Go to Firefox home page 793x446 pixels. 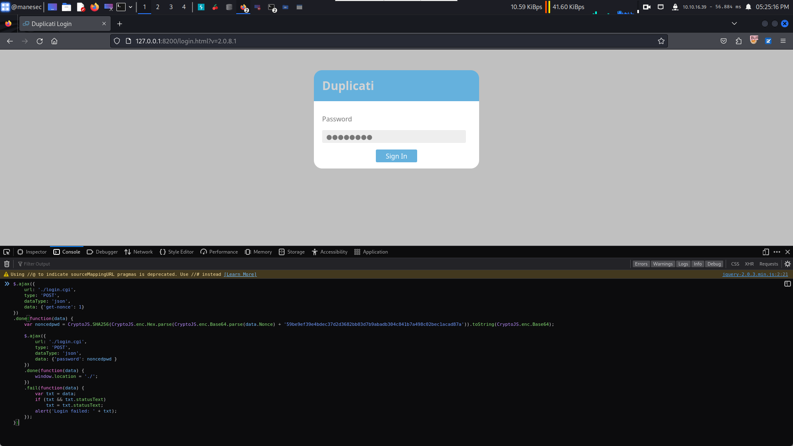(55, 41)
